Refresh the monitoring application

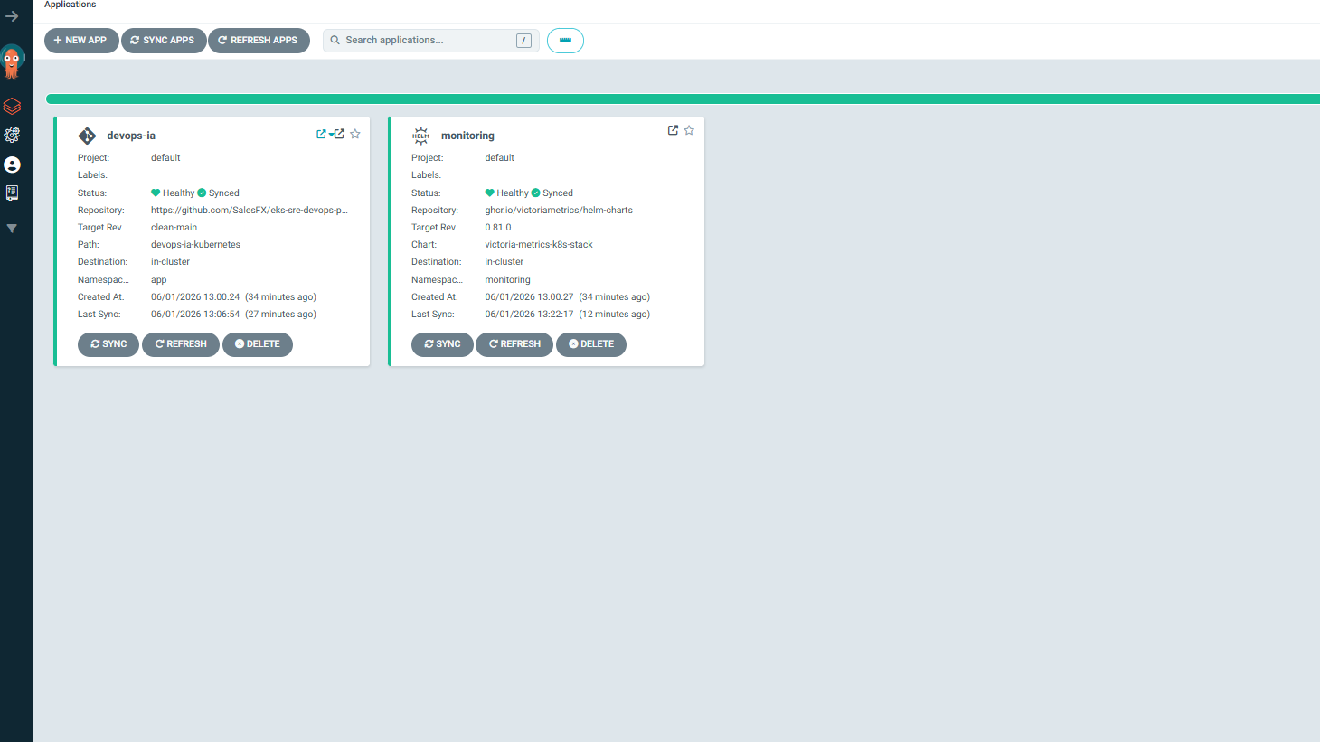coord(514,344)
